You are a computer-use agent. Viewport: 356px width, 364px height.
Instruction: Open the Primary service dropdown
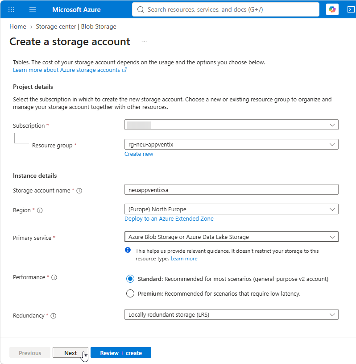click(x=231, y=237)
